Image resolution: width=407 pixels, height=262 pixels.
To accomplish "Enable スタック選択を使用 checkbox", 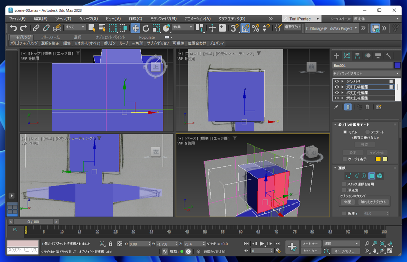I will pos(344,184).
